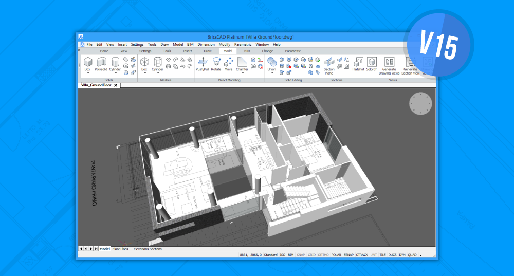The height and width of the screenshot is (276, 514).
Task: Choose the Move tool in Direct Modeling
Action: pyautogui.click(x=229, y=63)
